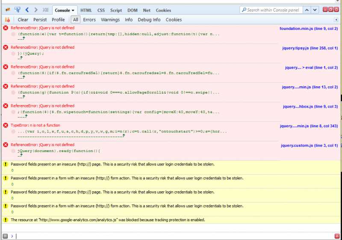The width and height of the screenshot is (342, 240).
Task: Open the Console tab dropdown arrow
Action: coord(73,10)
